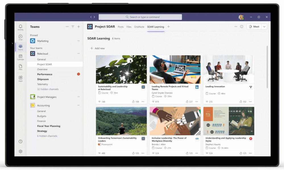Like the Onboarding Tomorrow's Sustainability Leaders item
The image size is (284, 170).
133,153
